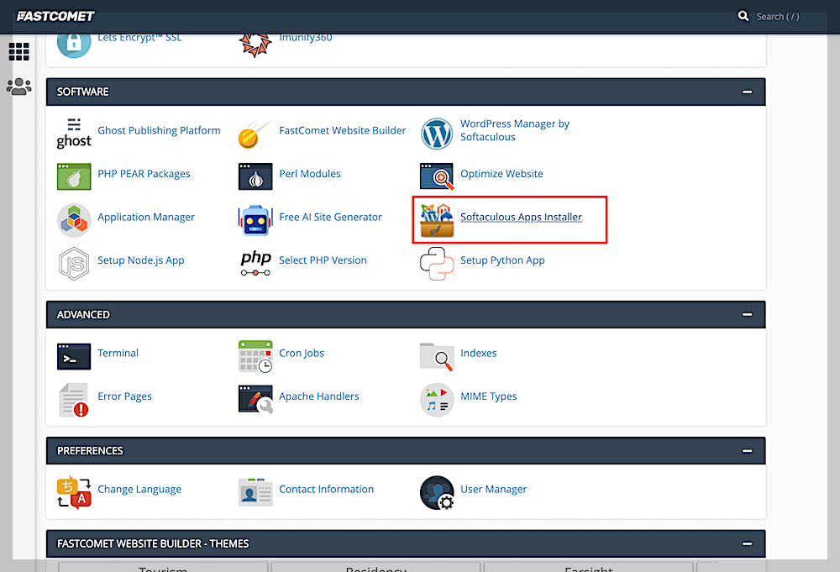Open the php version selector icon
Screen dimensions: 840x572
(x=255, y=264)
